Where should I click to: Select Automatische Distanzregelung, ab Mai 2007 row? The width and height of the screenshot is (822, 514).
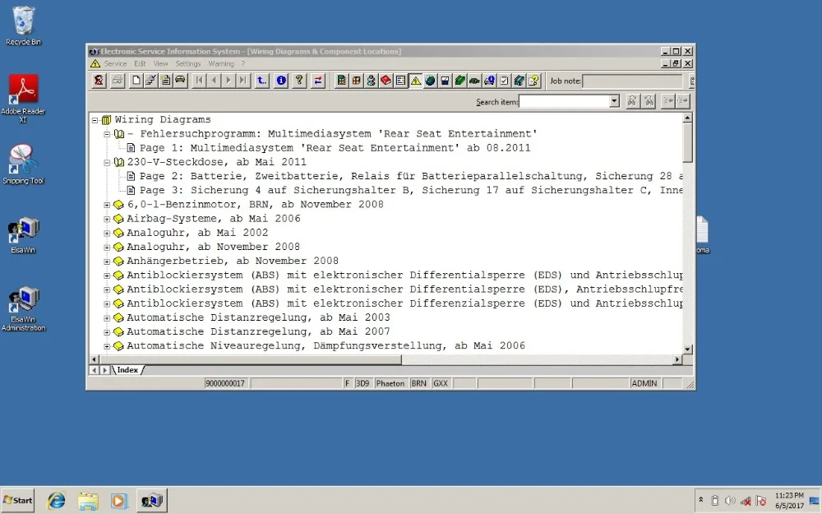point(258,331)
